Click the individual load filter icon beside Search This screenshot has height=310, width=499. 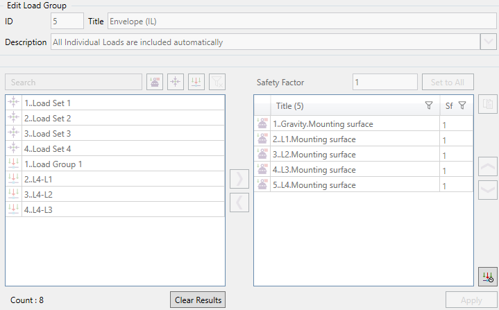click(x=155, y=82)
